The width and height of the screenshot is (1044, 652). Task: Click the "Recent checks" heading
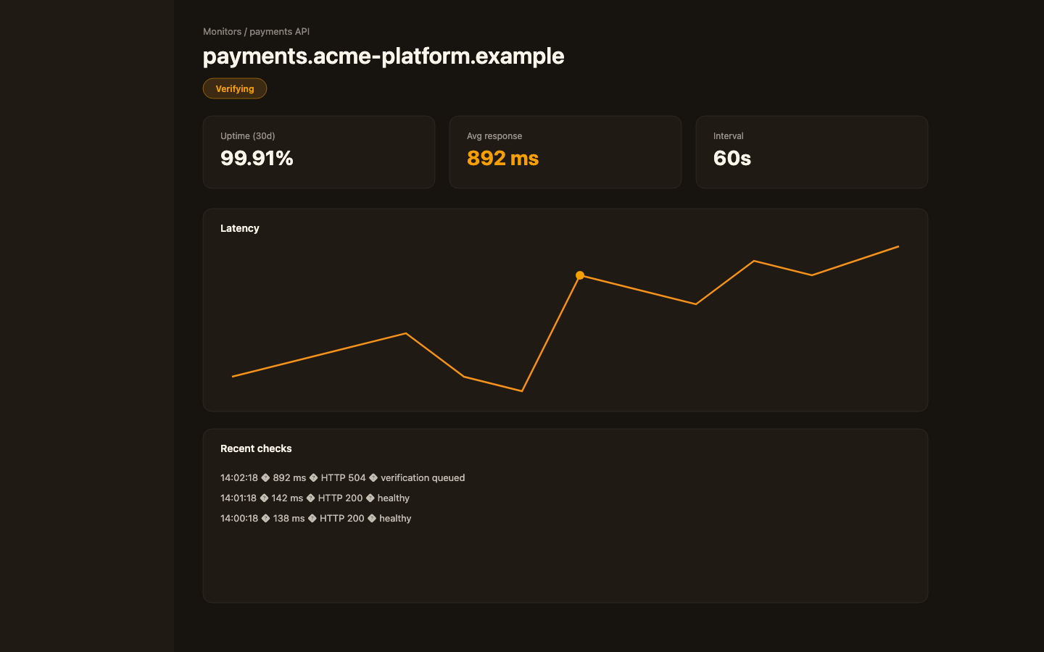256,448
